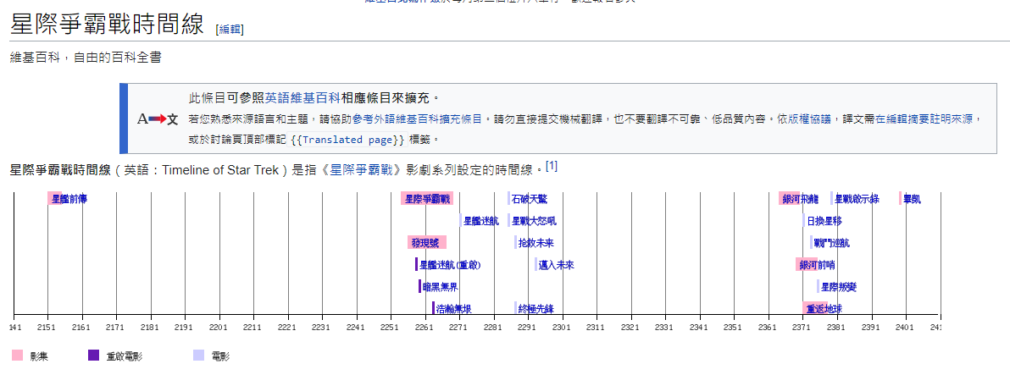Open the 星戰大怒吼 film entry
The height and width of the screenshot is (375, 1010).
(533, 221)
